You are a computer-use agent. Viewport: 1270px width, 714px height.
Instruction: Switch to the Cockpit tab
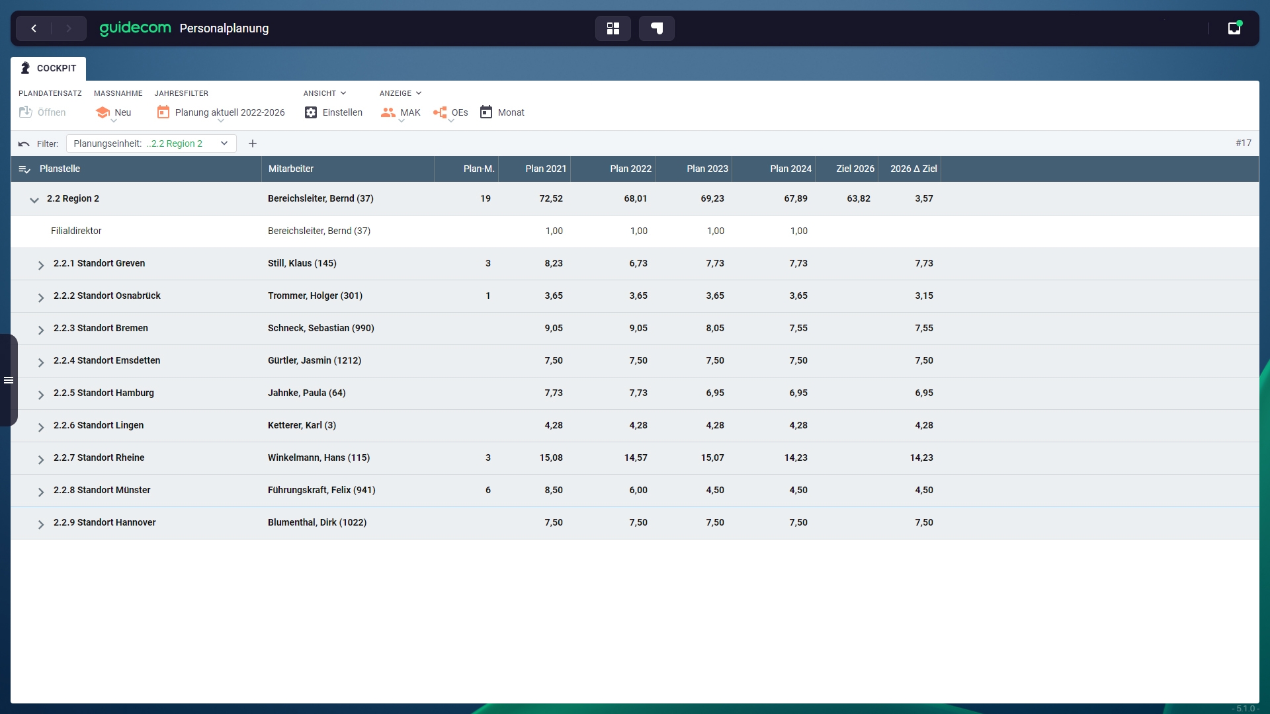[48, 68]
